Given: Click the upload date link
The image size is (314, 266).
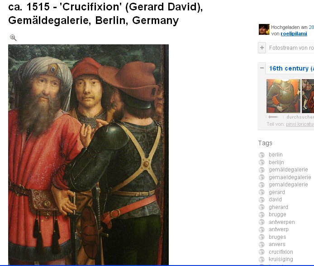Looking at the screenshot, I should (311, 27).
